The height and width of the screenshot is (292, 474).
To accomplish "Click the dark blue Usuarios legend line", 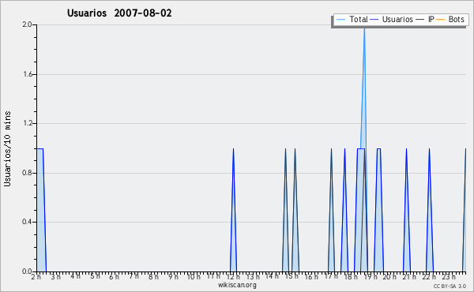I will tap(374, 20).
